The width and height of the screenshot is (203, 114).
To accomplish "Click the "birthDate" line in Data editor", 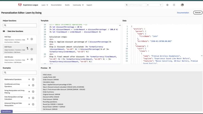I will [155, 41].
